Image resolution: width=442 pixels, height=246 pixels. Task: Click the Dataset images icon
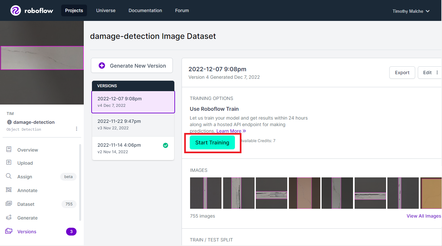coord(9,204)
